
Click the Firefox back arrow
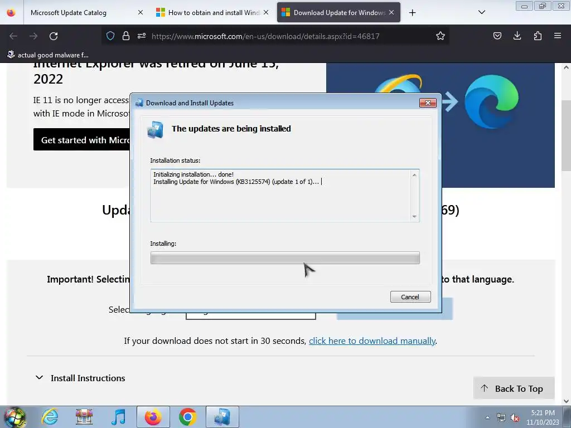pos(13,36)
